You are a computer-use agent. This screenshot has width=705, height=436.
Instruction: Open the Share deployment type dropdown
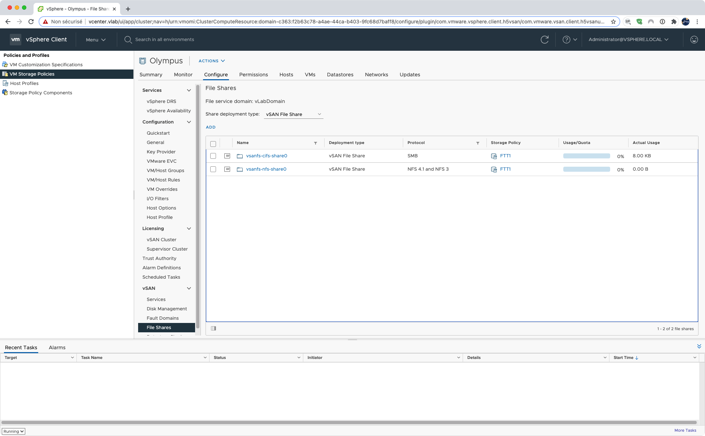click(x=293, y=114)
